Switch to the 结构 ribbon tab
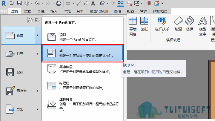215x121 pixels. [27, 12]
